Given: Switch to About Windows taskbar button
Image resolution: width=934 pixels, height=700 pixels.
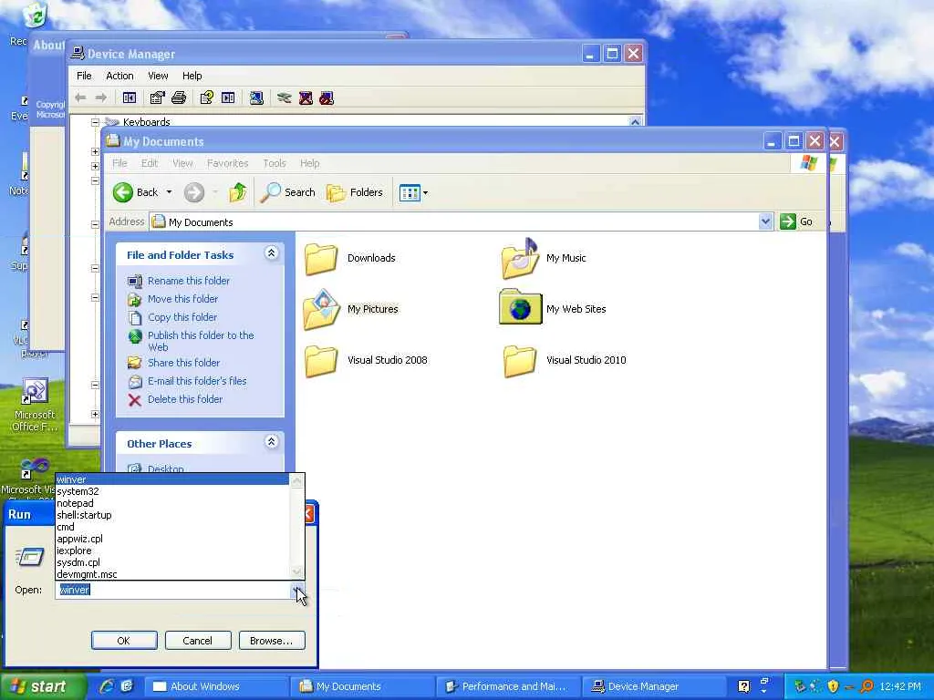Looking at the screenshot, I should (x=217, y=686).
